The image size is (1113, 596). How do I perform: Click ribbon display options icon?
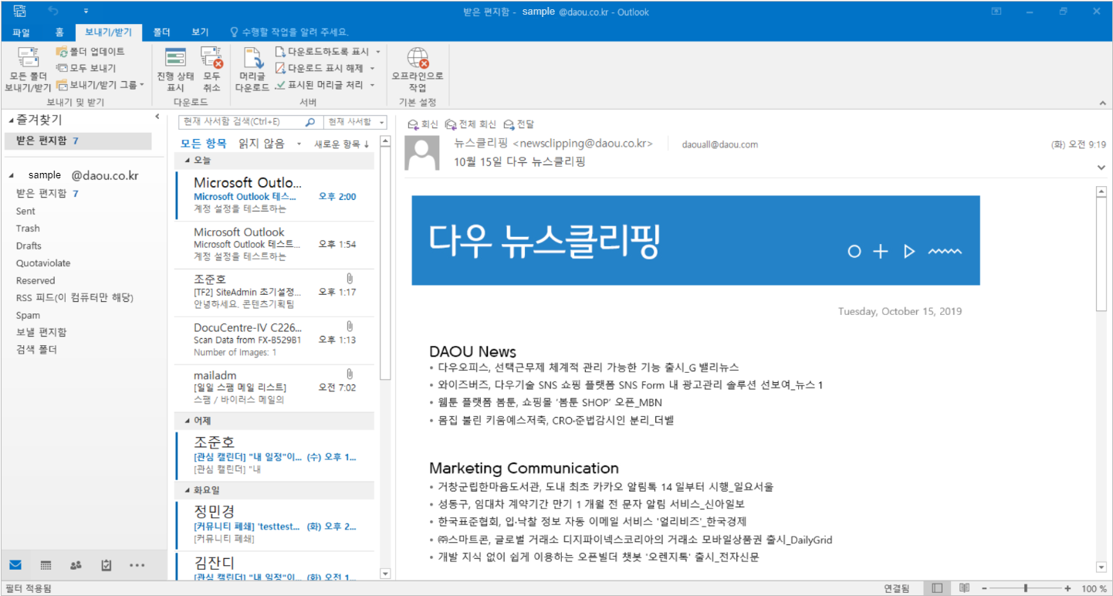click(x=996, y=12)
